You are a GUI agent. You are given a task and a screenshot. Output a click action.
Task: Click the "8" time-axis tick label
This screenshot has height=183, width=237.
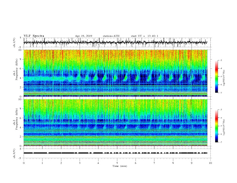[173, 163]
